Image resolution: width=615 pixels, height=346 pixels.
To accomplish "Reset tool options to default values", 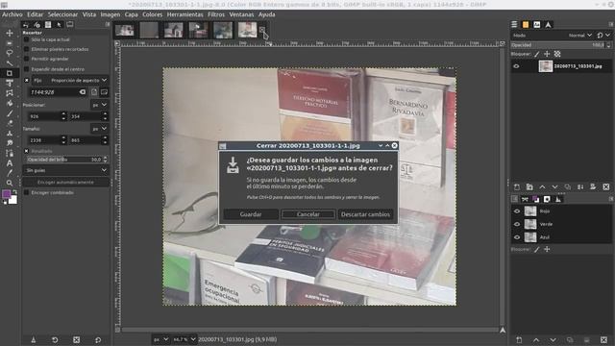I will (x=98, y=339).
